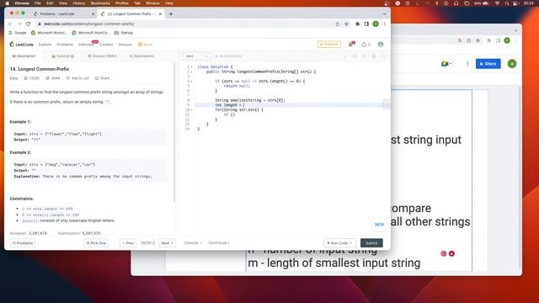539x303 pixels.
Task: Click the Premium button
Action: [329, 45]
